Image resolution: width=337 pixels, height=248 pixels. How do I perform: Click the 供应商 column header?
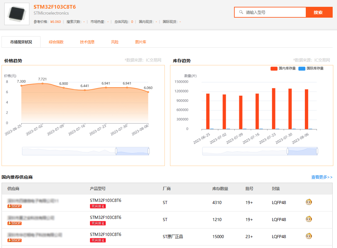pos(13,189)
